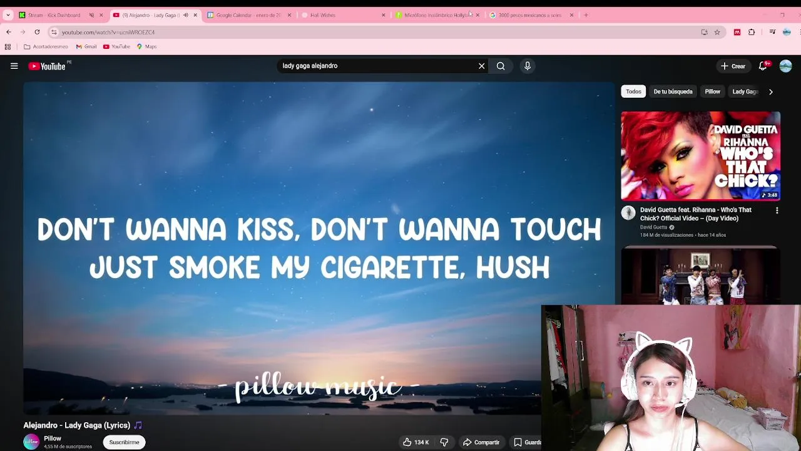Open Chrome extensions puzzle icon
Image resolution: width=801 pixels, height=451 pixels.
click(x=752, y=32)
